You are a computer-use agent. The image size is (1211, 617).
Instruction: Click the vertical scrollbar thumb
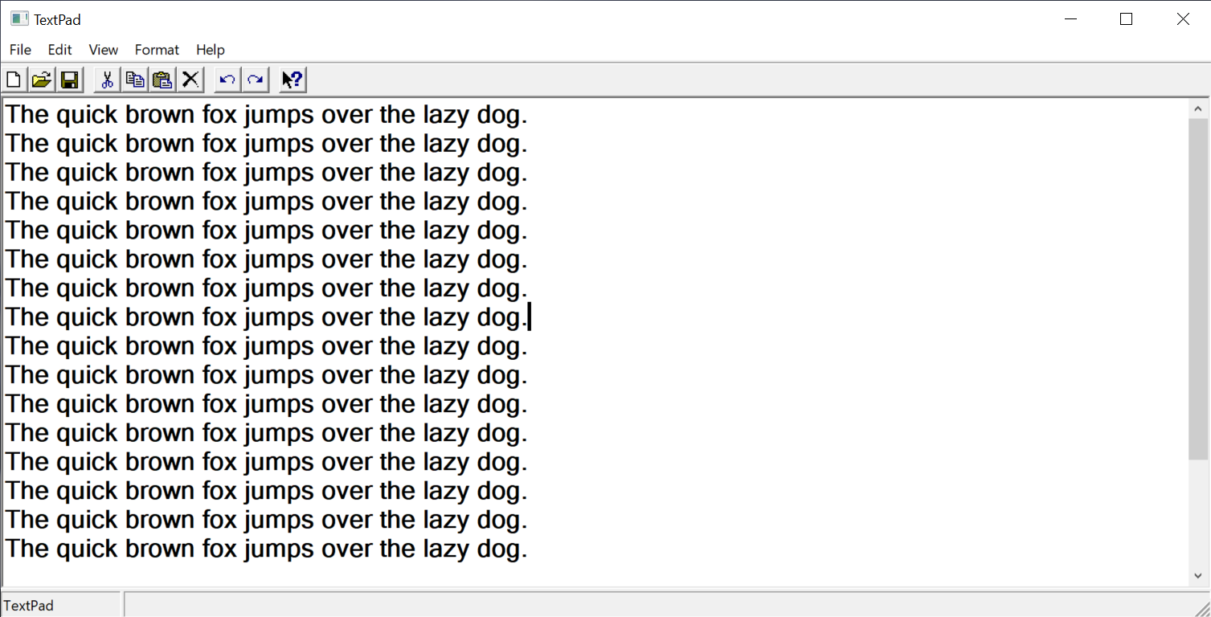tap(1197, 289)
